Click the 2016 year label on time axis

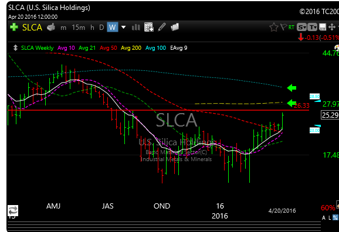[220, 216]
